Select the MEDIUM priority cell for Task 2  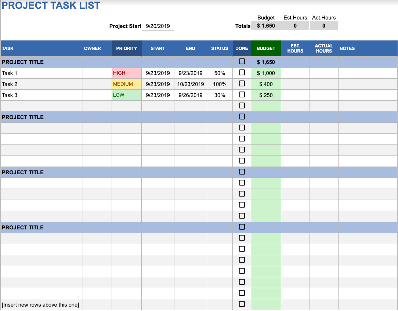[126, 84]
